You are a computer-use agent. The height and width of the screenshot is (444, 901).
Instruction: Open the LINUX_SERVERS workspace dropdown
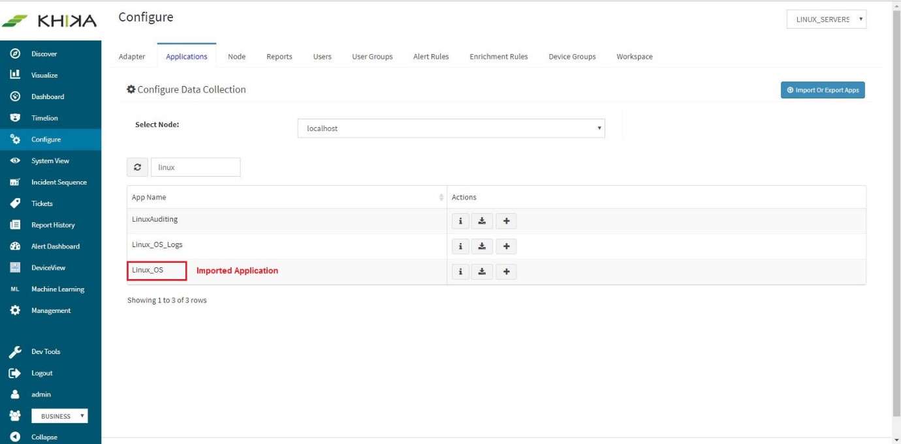click(827, 20)
